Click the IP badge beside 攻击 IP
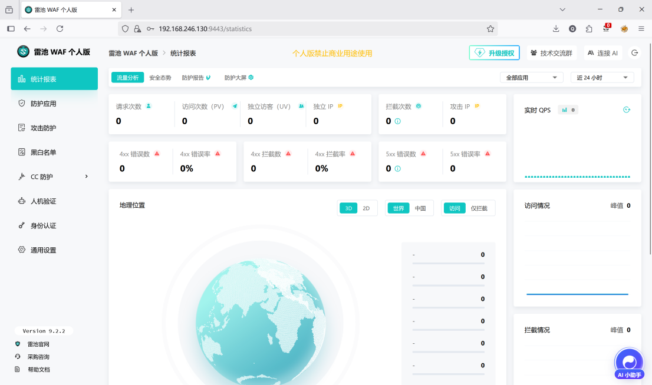 [477, 106]
